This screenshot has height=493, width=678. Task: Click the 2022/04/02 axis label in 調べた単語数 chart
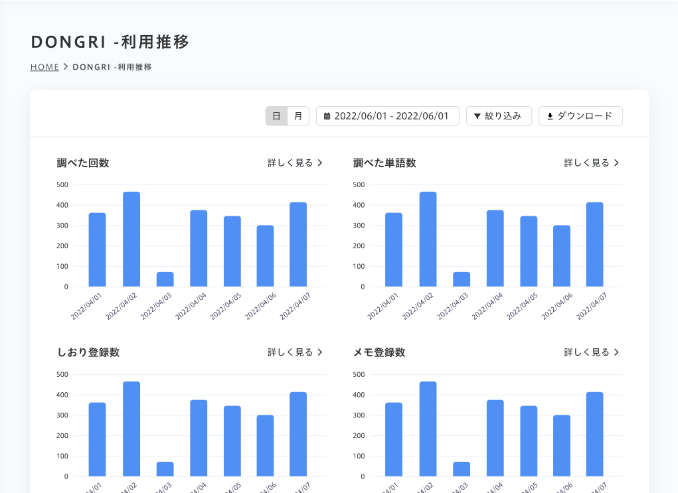(x=418, y=307)
